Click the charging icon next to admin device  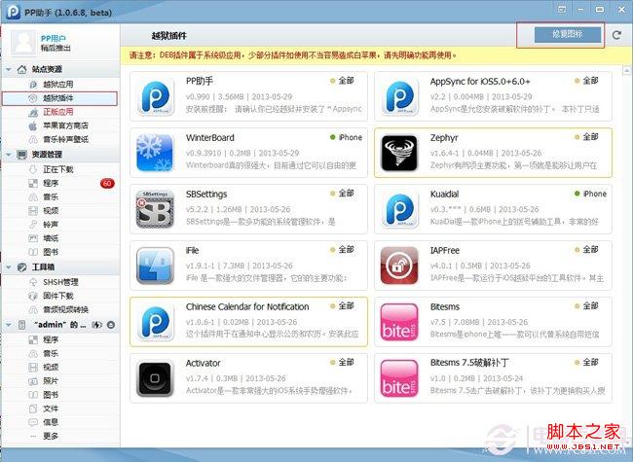[x=96, y=325]
